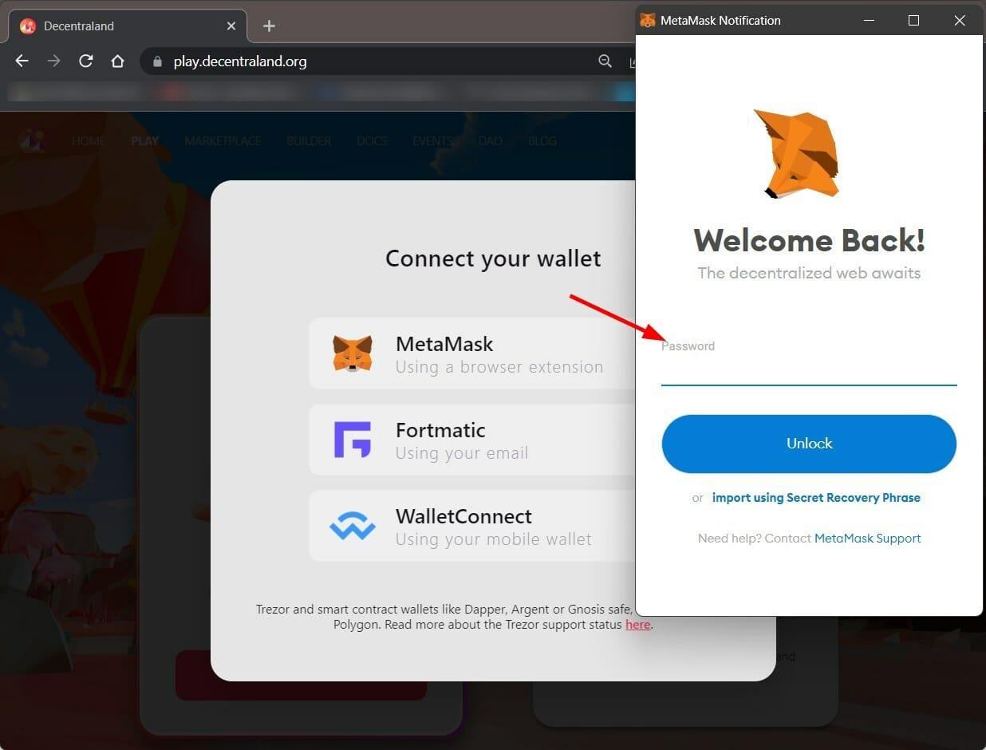The width and height of the screenshot is (986, 750).
Task: Open import using Secret Recovery Phrase
Action: (816, 497)
